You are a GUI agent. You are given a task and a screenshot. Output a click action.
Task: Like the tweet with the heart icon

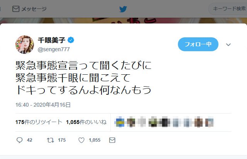tap(81, 140)
